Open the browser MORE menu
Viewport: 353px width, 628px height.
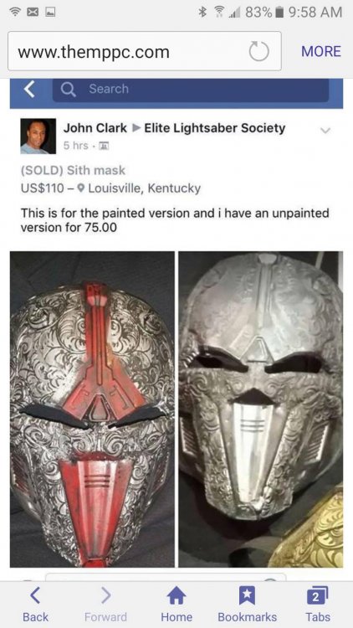tap(321, 51)
